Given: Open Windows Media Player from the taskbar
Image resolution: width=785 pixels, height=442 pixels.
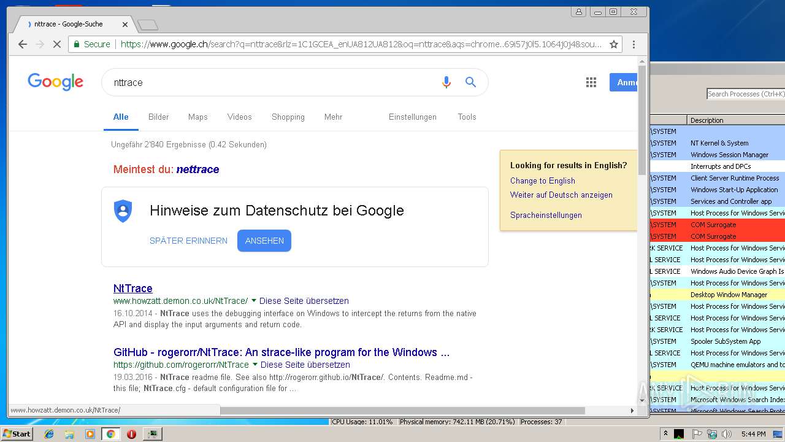Looking at the screenshot, I should click(90, 434).
